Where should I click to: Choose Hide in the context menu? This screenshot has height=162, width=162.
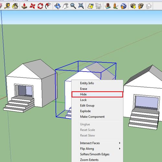click(x=97, y=94)
